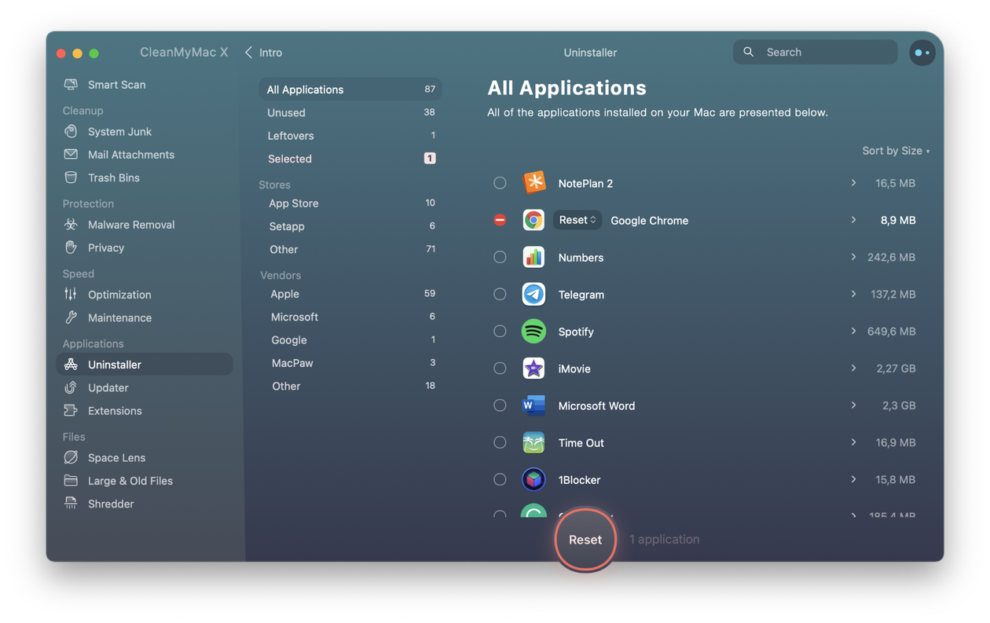Deselect the Google Chrome checkbox
Image resolution: width=990 pixels, height=623 pixels.
point(500,220)
